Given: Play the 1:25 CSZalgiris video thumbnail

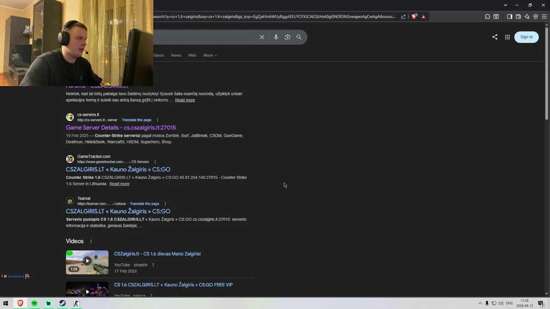Looking at the screenshot, I should tap(87, 262).
